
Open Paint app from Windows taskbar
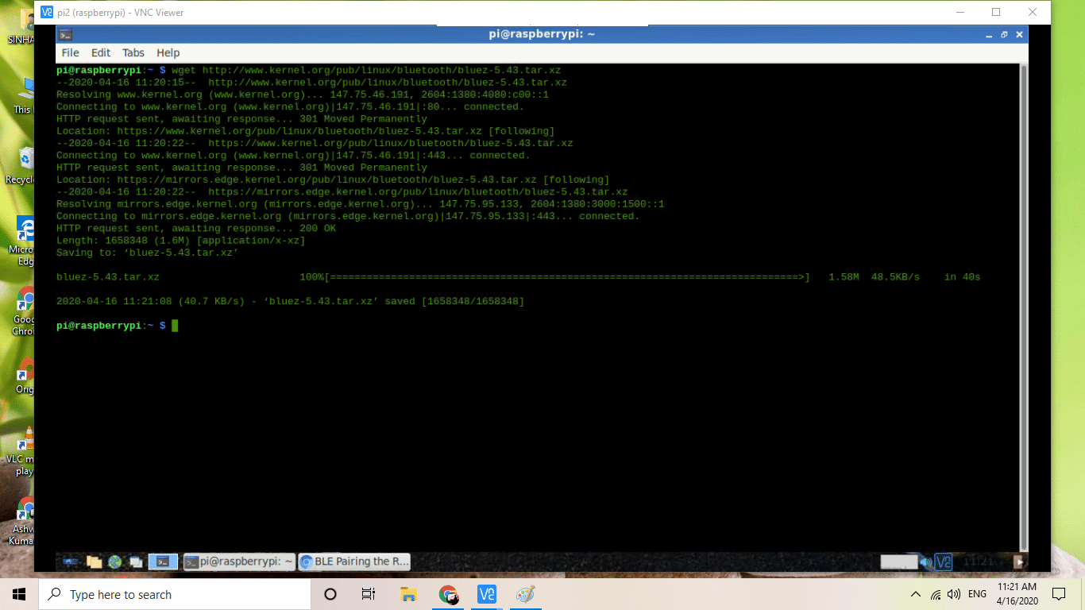pyautogui.click(x=525, y=594)
